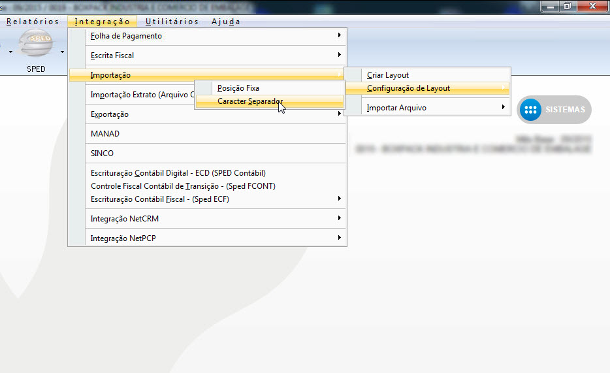Open Escrituração Contábil Digital ECD entry
610x373 pixels.
click(x=178, y=173)
